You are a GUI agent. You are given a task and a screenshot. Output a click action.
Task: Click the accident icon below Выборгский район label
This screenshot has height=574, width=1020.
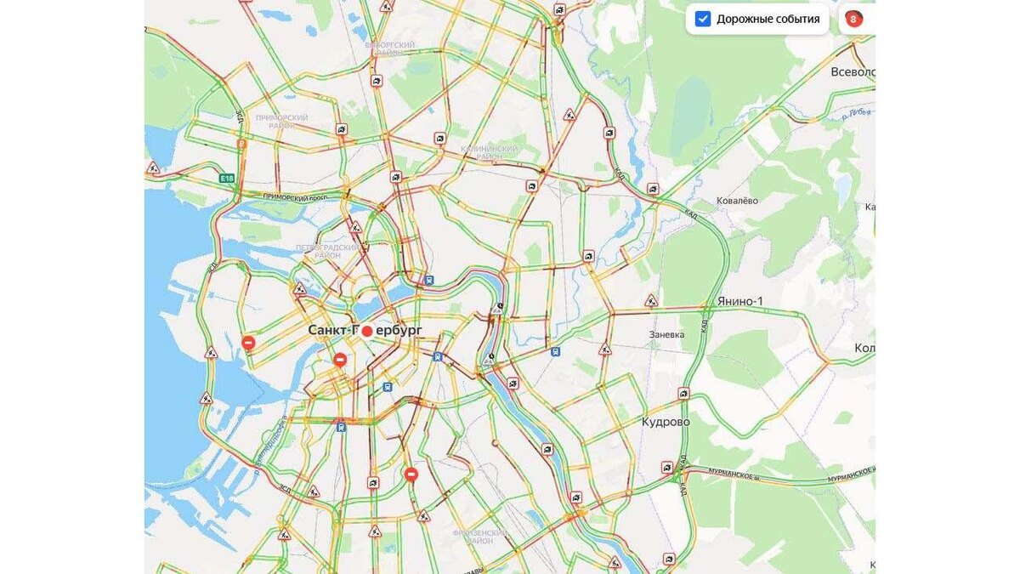(377, 81)
